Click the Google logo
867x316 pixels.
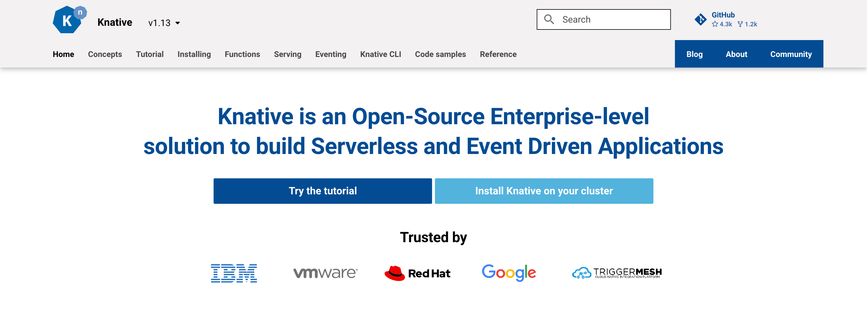pos(509,272)
